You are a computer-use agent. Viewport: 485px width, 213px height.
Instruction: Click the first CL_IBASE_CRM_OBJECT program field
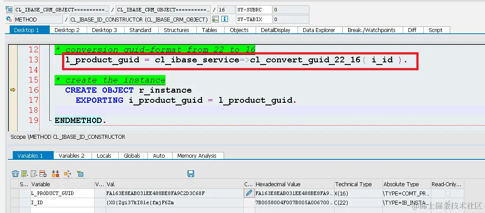click(62, 10)
